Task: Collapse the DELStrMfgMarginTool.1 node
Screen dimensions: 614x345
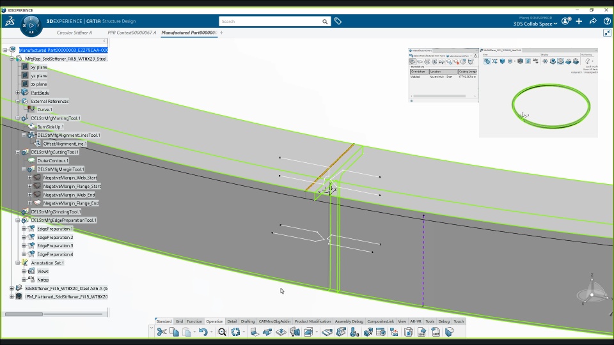Action: coord(24,169)
